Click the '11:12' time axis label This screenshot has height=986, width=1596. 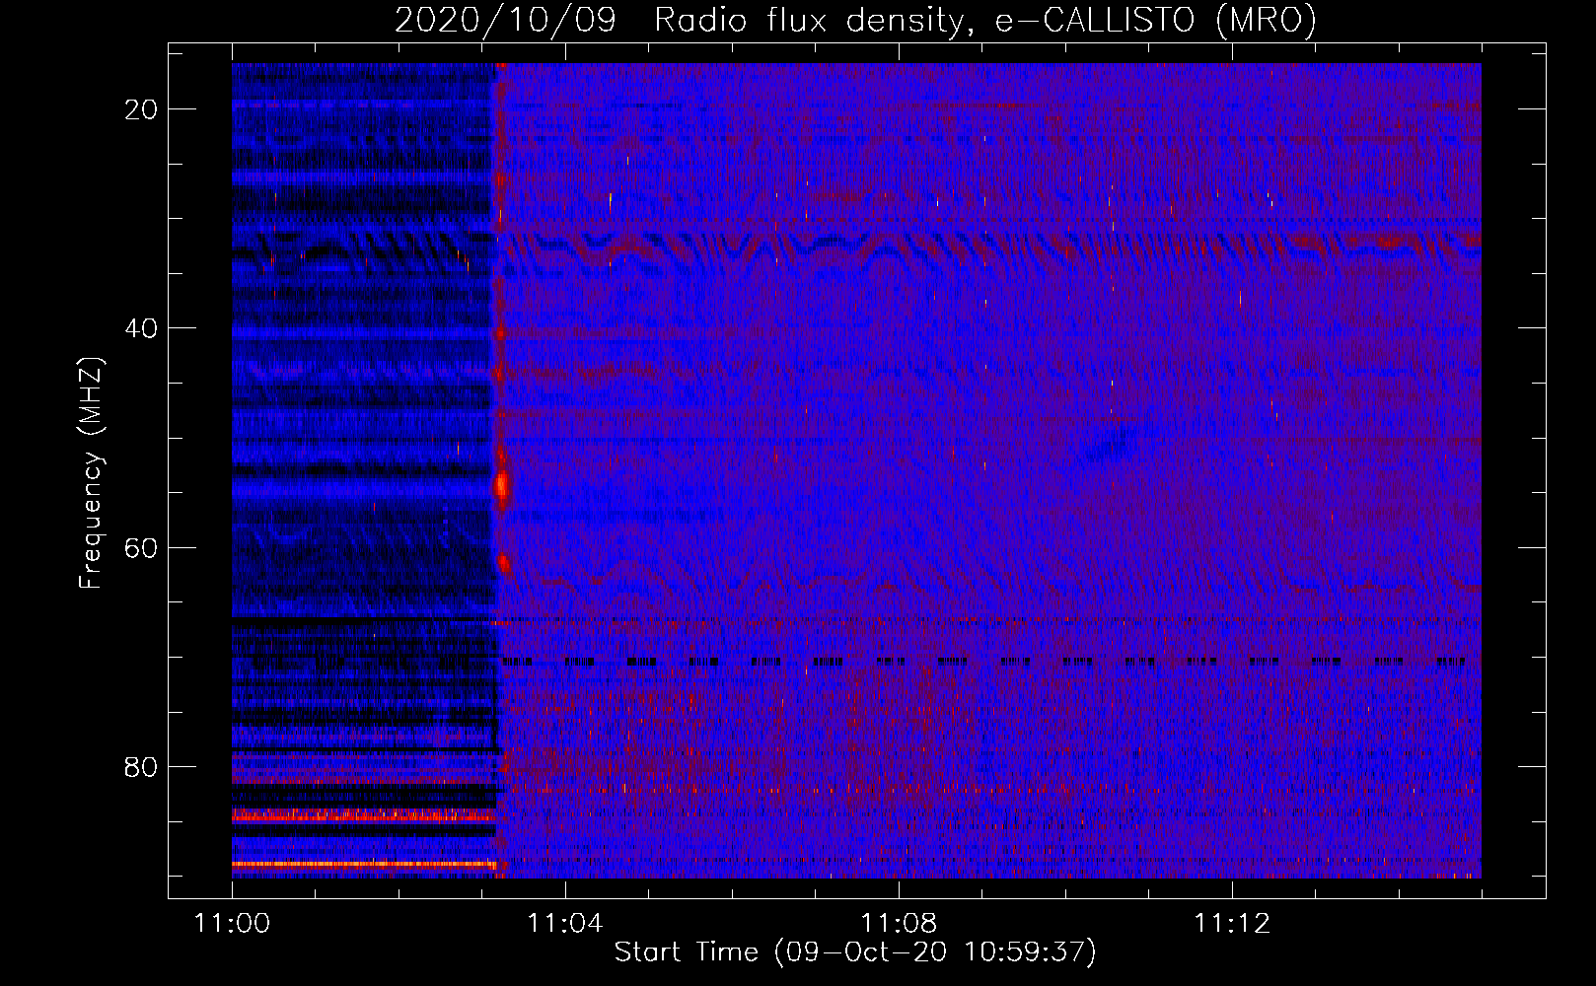tap(1231, 924)
